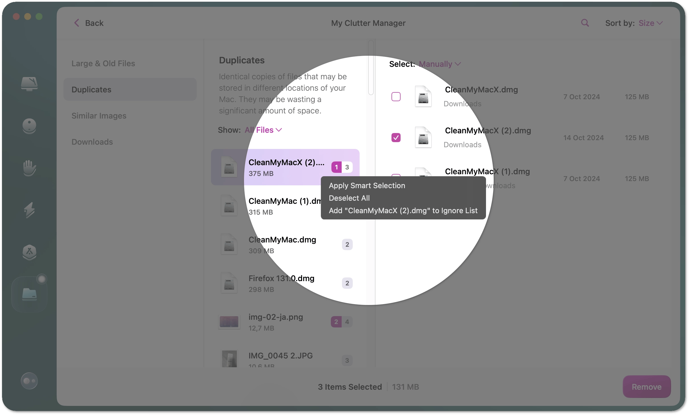
Task: Open the My Clutter folder icon in sidebar
Action: coord(29,294)
